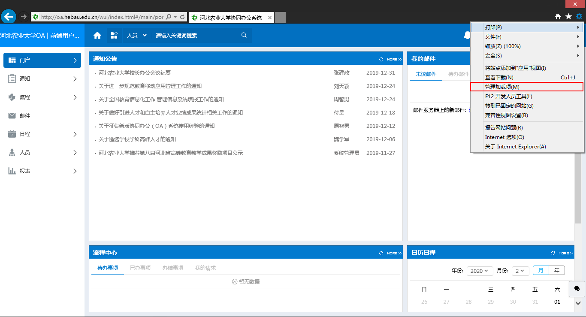Close the 河北农业大学协同办公系统 browser tab
Image resolution: width=586 pixels, height=317 pixels.
[x=269, y=18]
